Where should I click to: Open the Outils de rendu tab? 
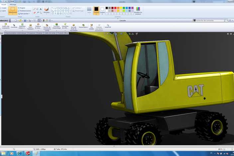pyautogui.click(x=50, y=33)
